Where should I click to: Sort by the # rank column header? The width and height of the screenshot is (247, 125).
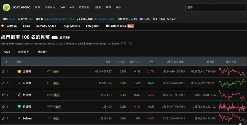(x=7, y=62)
